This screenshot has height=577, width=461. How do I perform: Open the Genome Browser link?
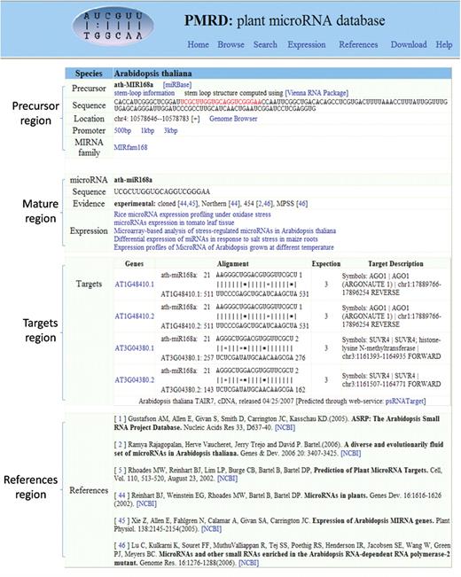point(233,119)
